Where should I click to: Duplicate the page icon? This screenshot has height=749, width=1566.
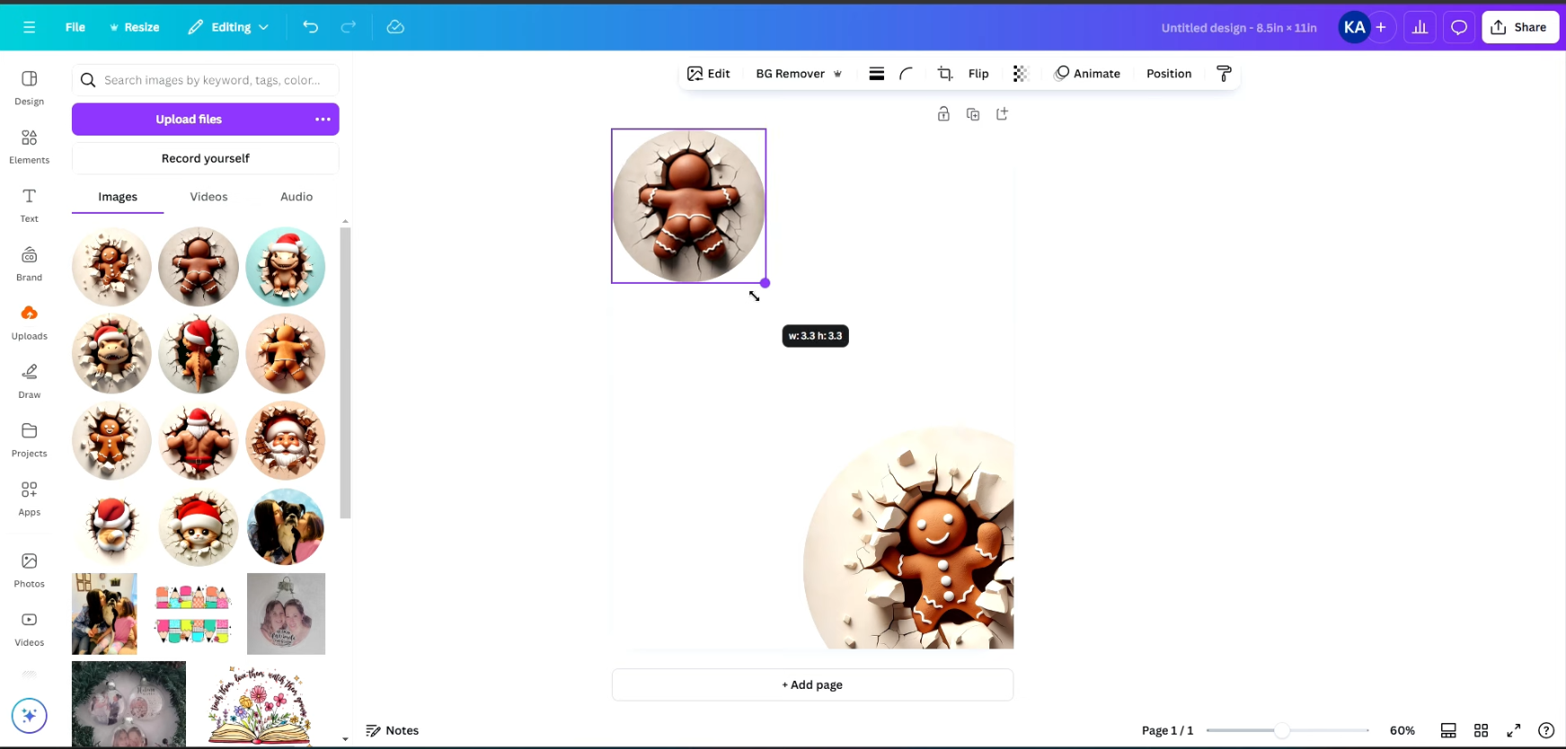coord(973,114)
